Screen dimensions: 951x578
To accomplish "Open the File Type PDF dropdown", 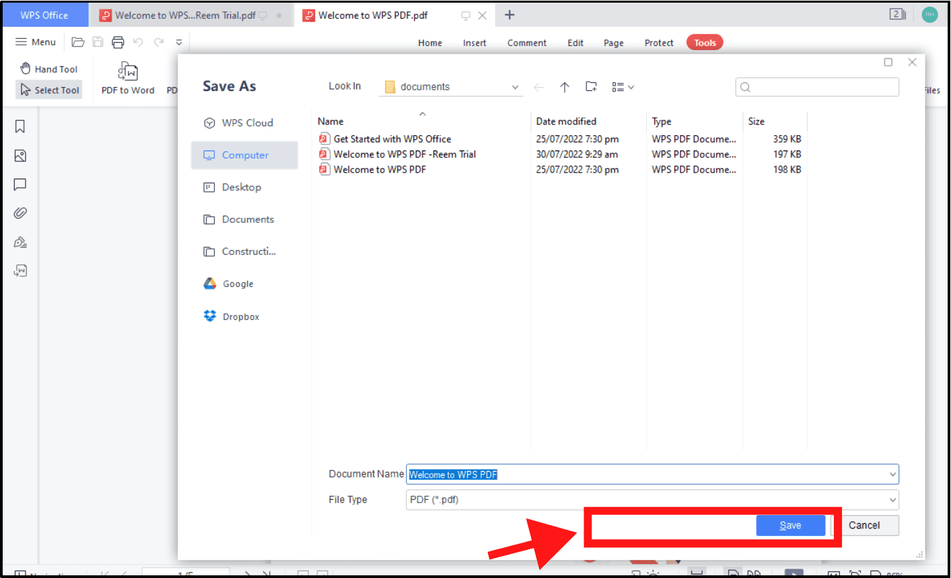I will [x=653, y=500].
